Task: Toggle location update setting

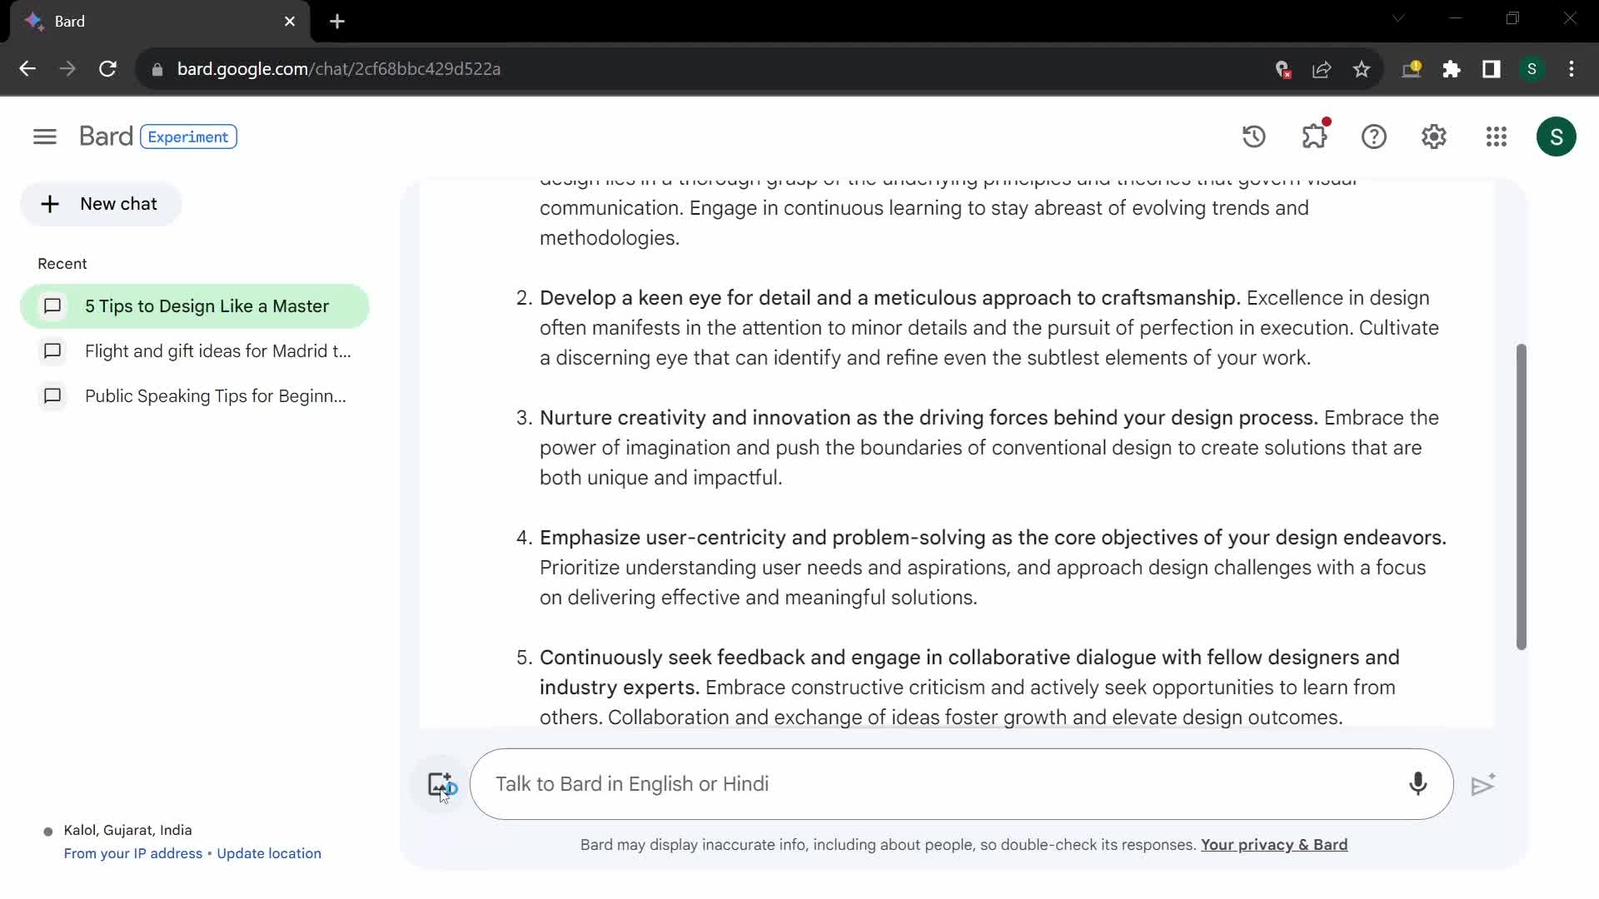Action: (269, 853)
